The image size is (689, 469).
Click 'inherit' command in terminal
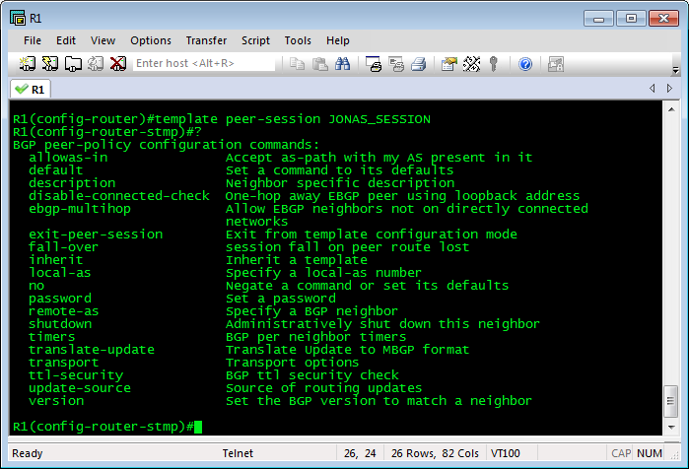click(x=56, y=259)
